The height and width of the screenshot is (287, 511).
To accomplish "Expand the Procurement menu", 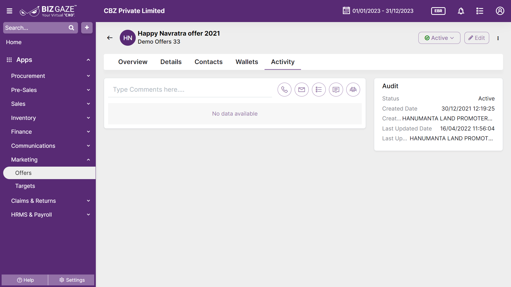I will (88, 76).
